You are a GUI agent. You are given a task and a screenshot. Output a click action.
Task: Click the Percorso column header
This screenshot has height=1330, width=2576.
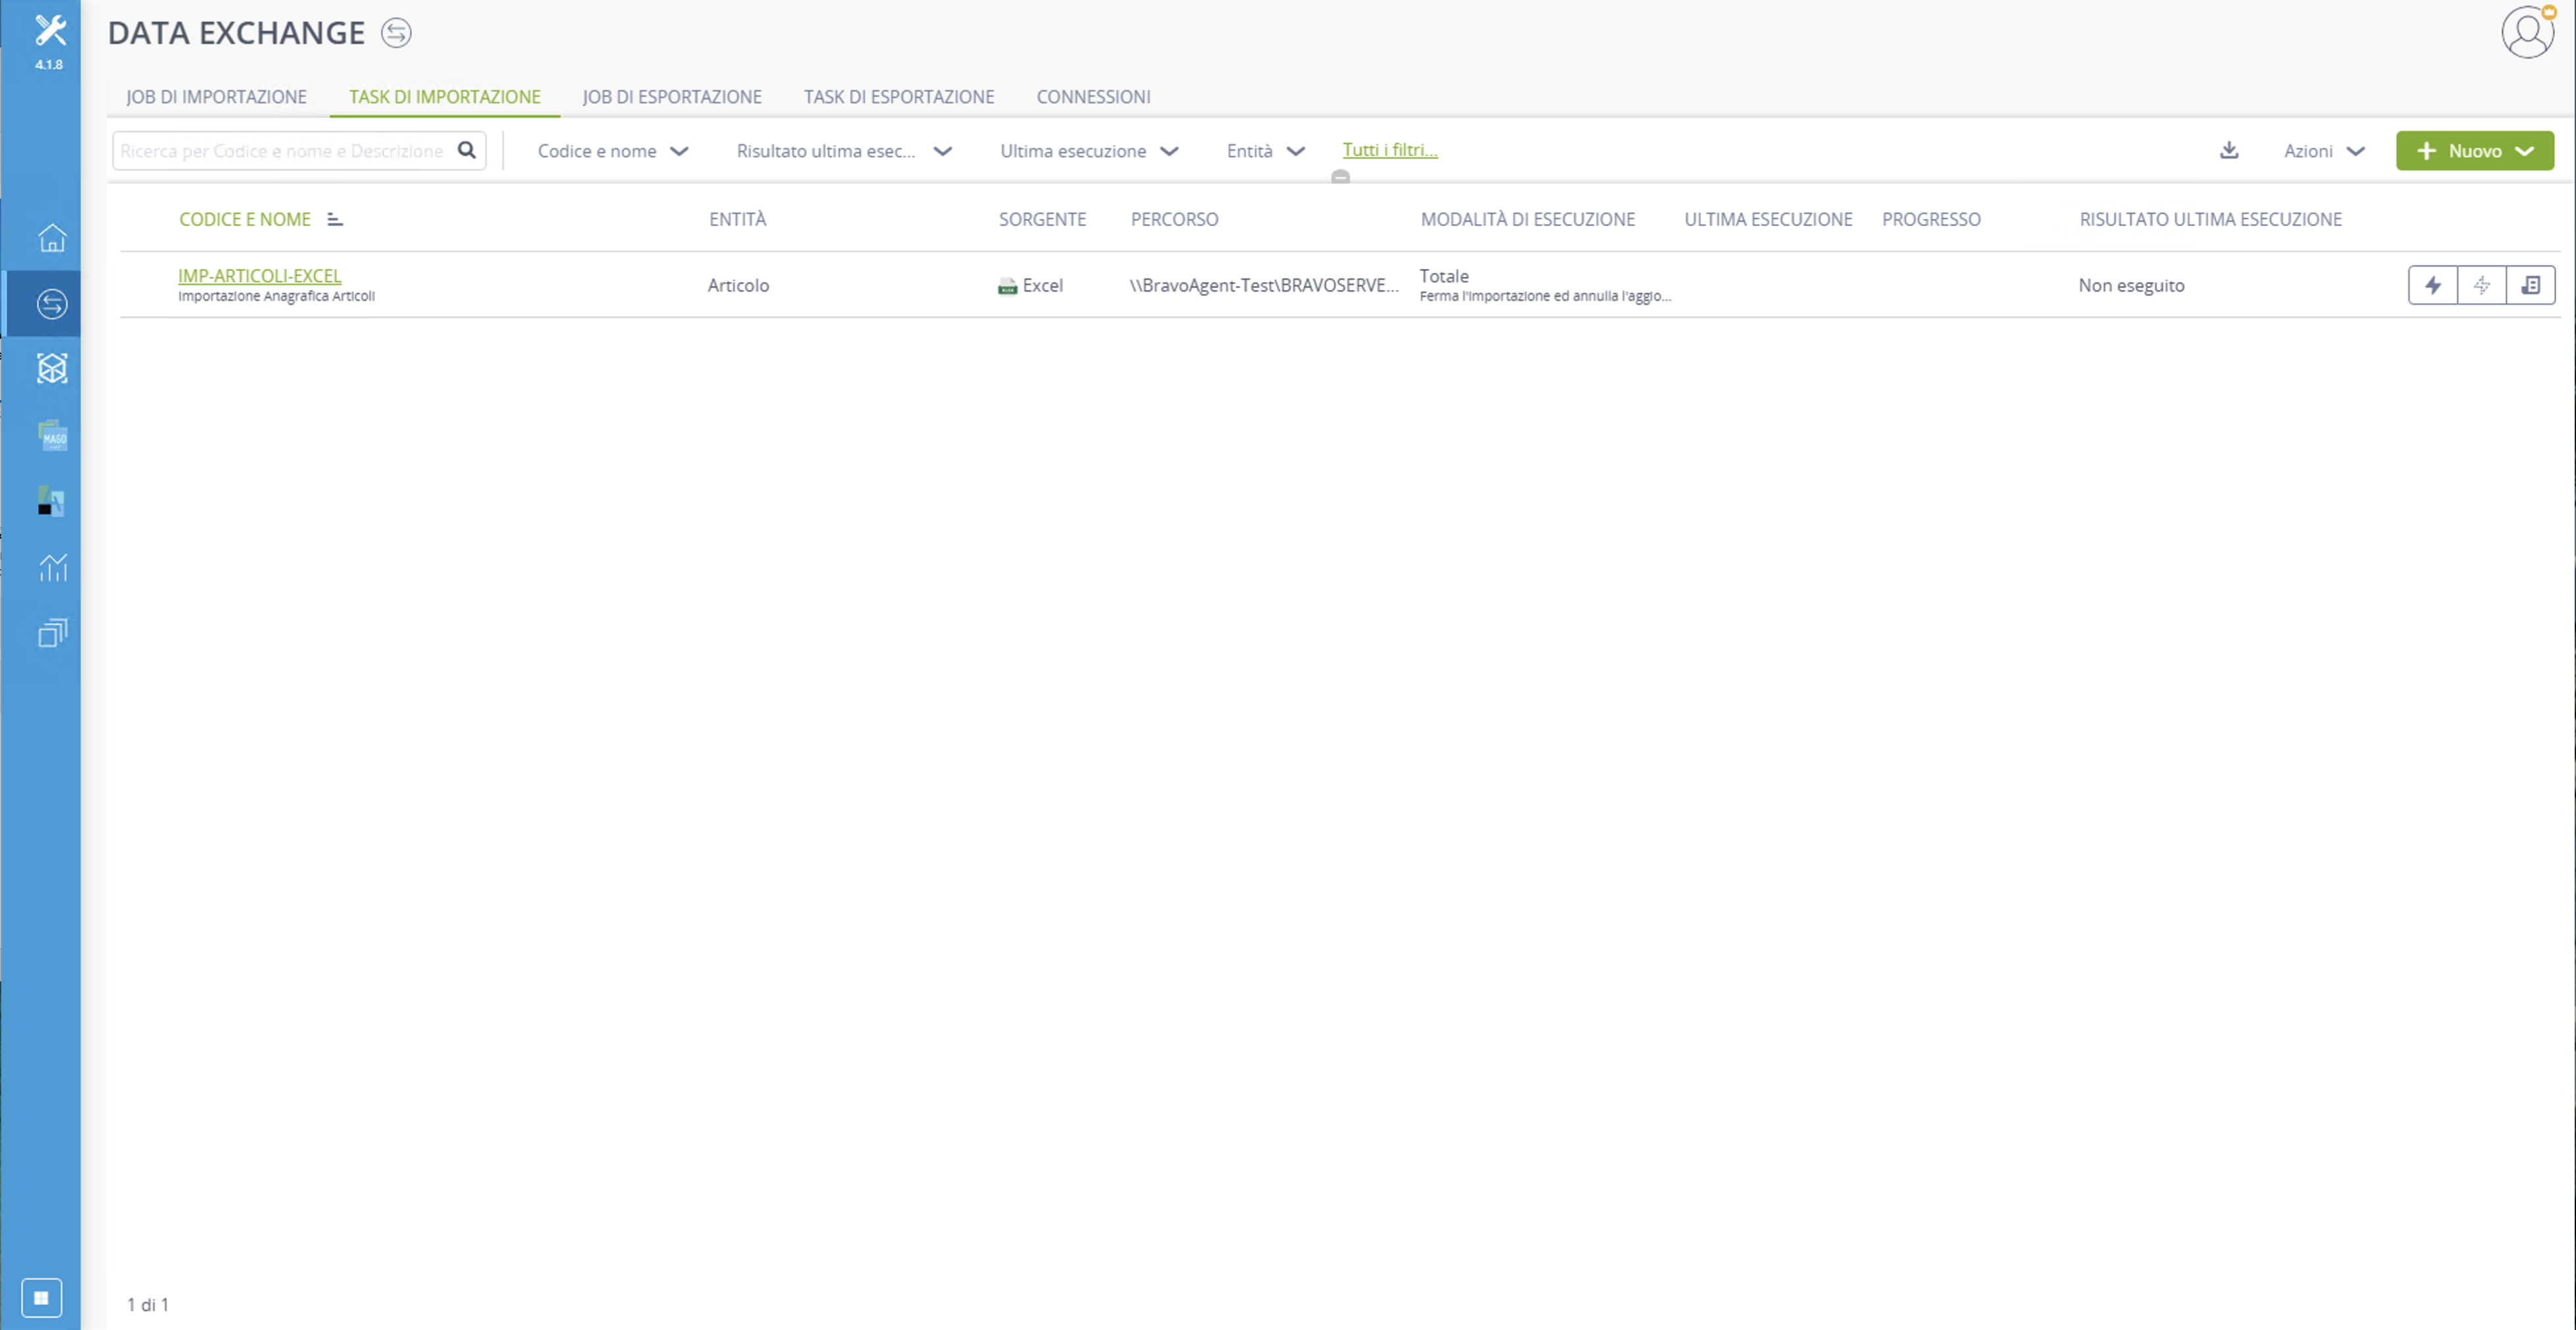1174,219
